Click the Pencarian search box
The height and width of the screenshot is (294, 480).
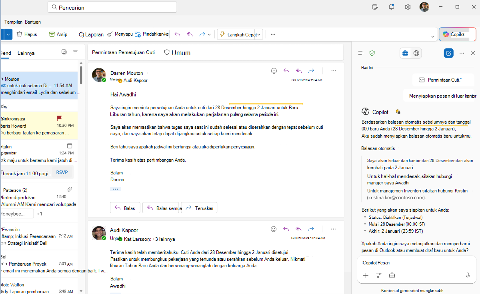112,7
